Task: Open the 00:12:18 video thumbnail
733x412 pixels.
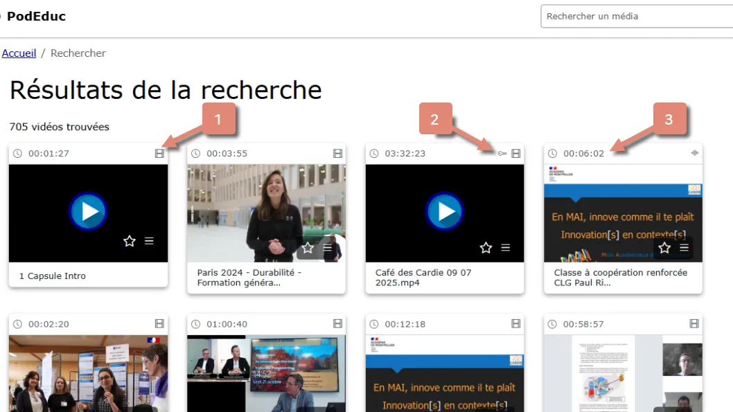Action: click(x=445, y=373)
